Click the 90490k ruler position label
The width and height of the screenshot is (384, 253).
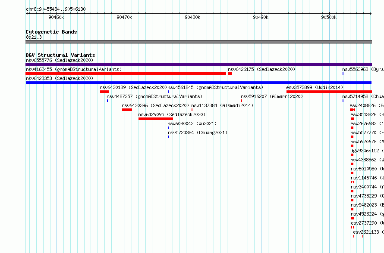[261, 17]
